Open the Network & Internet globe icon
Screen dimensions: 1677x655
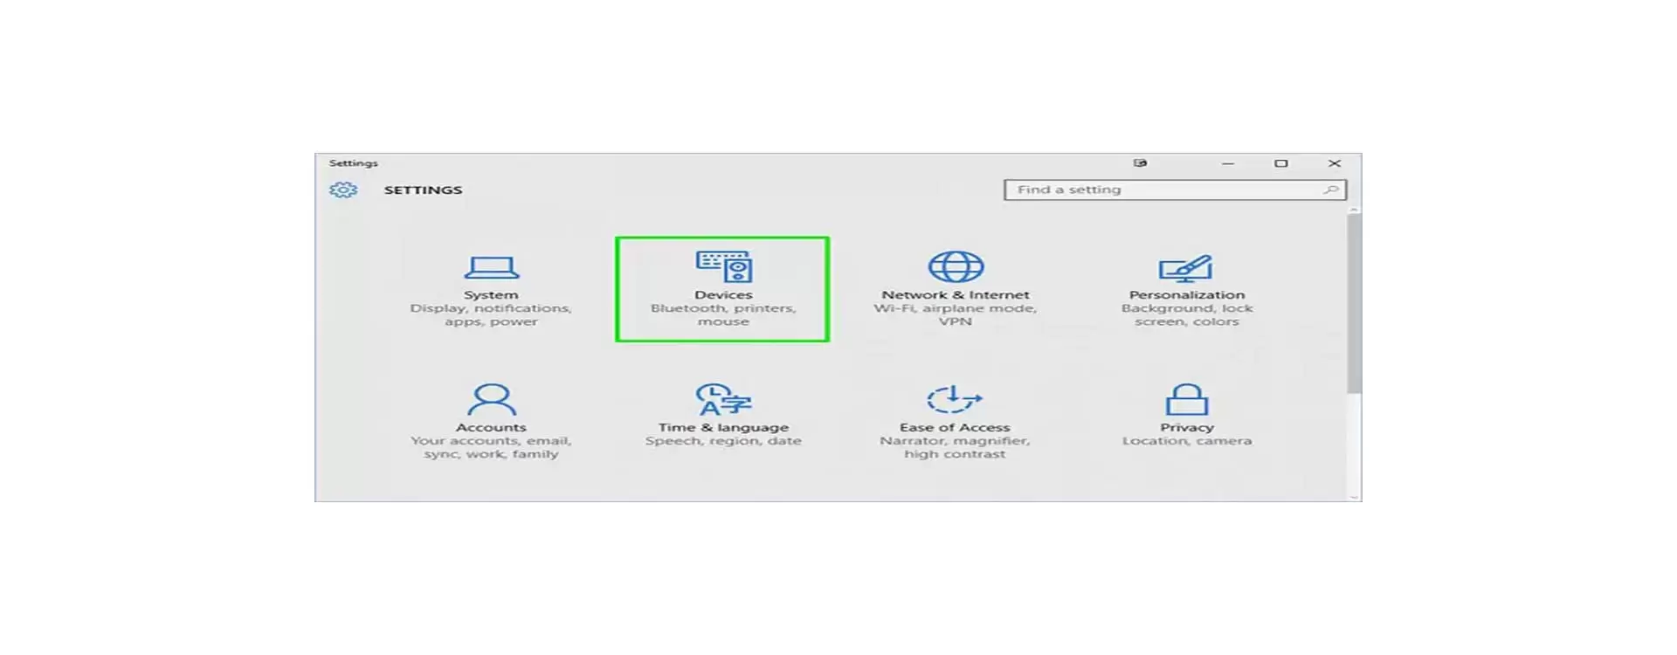pyautogui.click(x=955, y=266)
